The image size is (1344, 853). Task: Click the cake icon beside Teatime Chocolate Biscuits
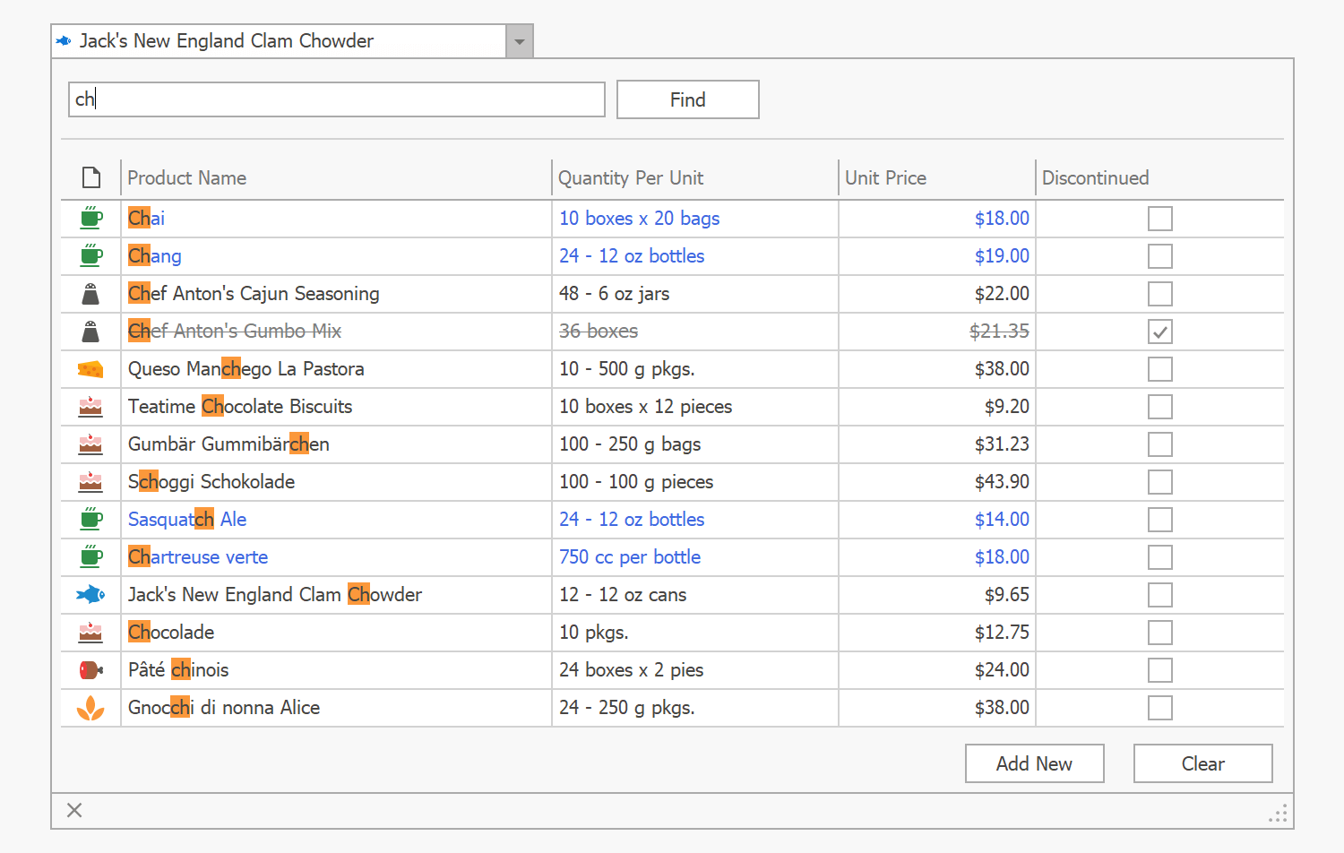pyautogui.click(x=90, y=407)
